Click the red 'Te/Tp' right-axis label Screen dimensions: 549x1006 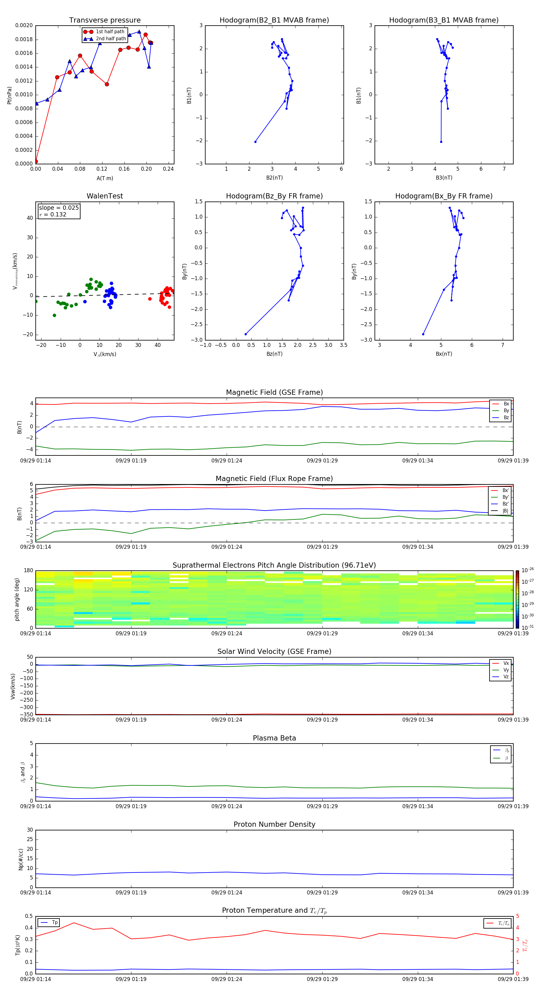pos(525,945)
